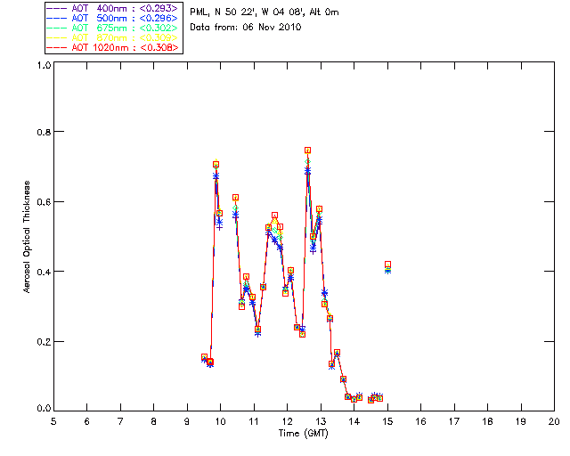Click the AOT 675nm legend entry

pyautogui.click(x=113, y=28)
